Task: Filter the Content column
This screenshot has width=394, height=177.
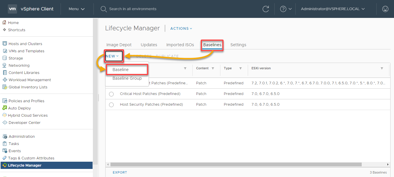Action: (x=213, y=68)
